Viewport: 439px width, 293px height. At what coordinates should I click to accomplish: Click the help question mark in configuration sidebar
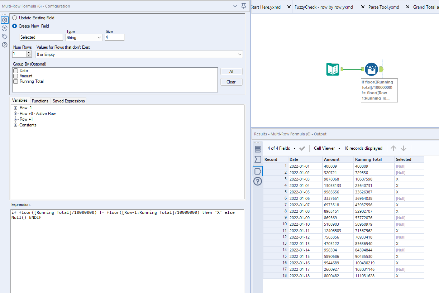[5, 45]
